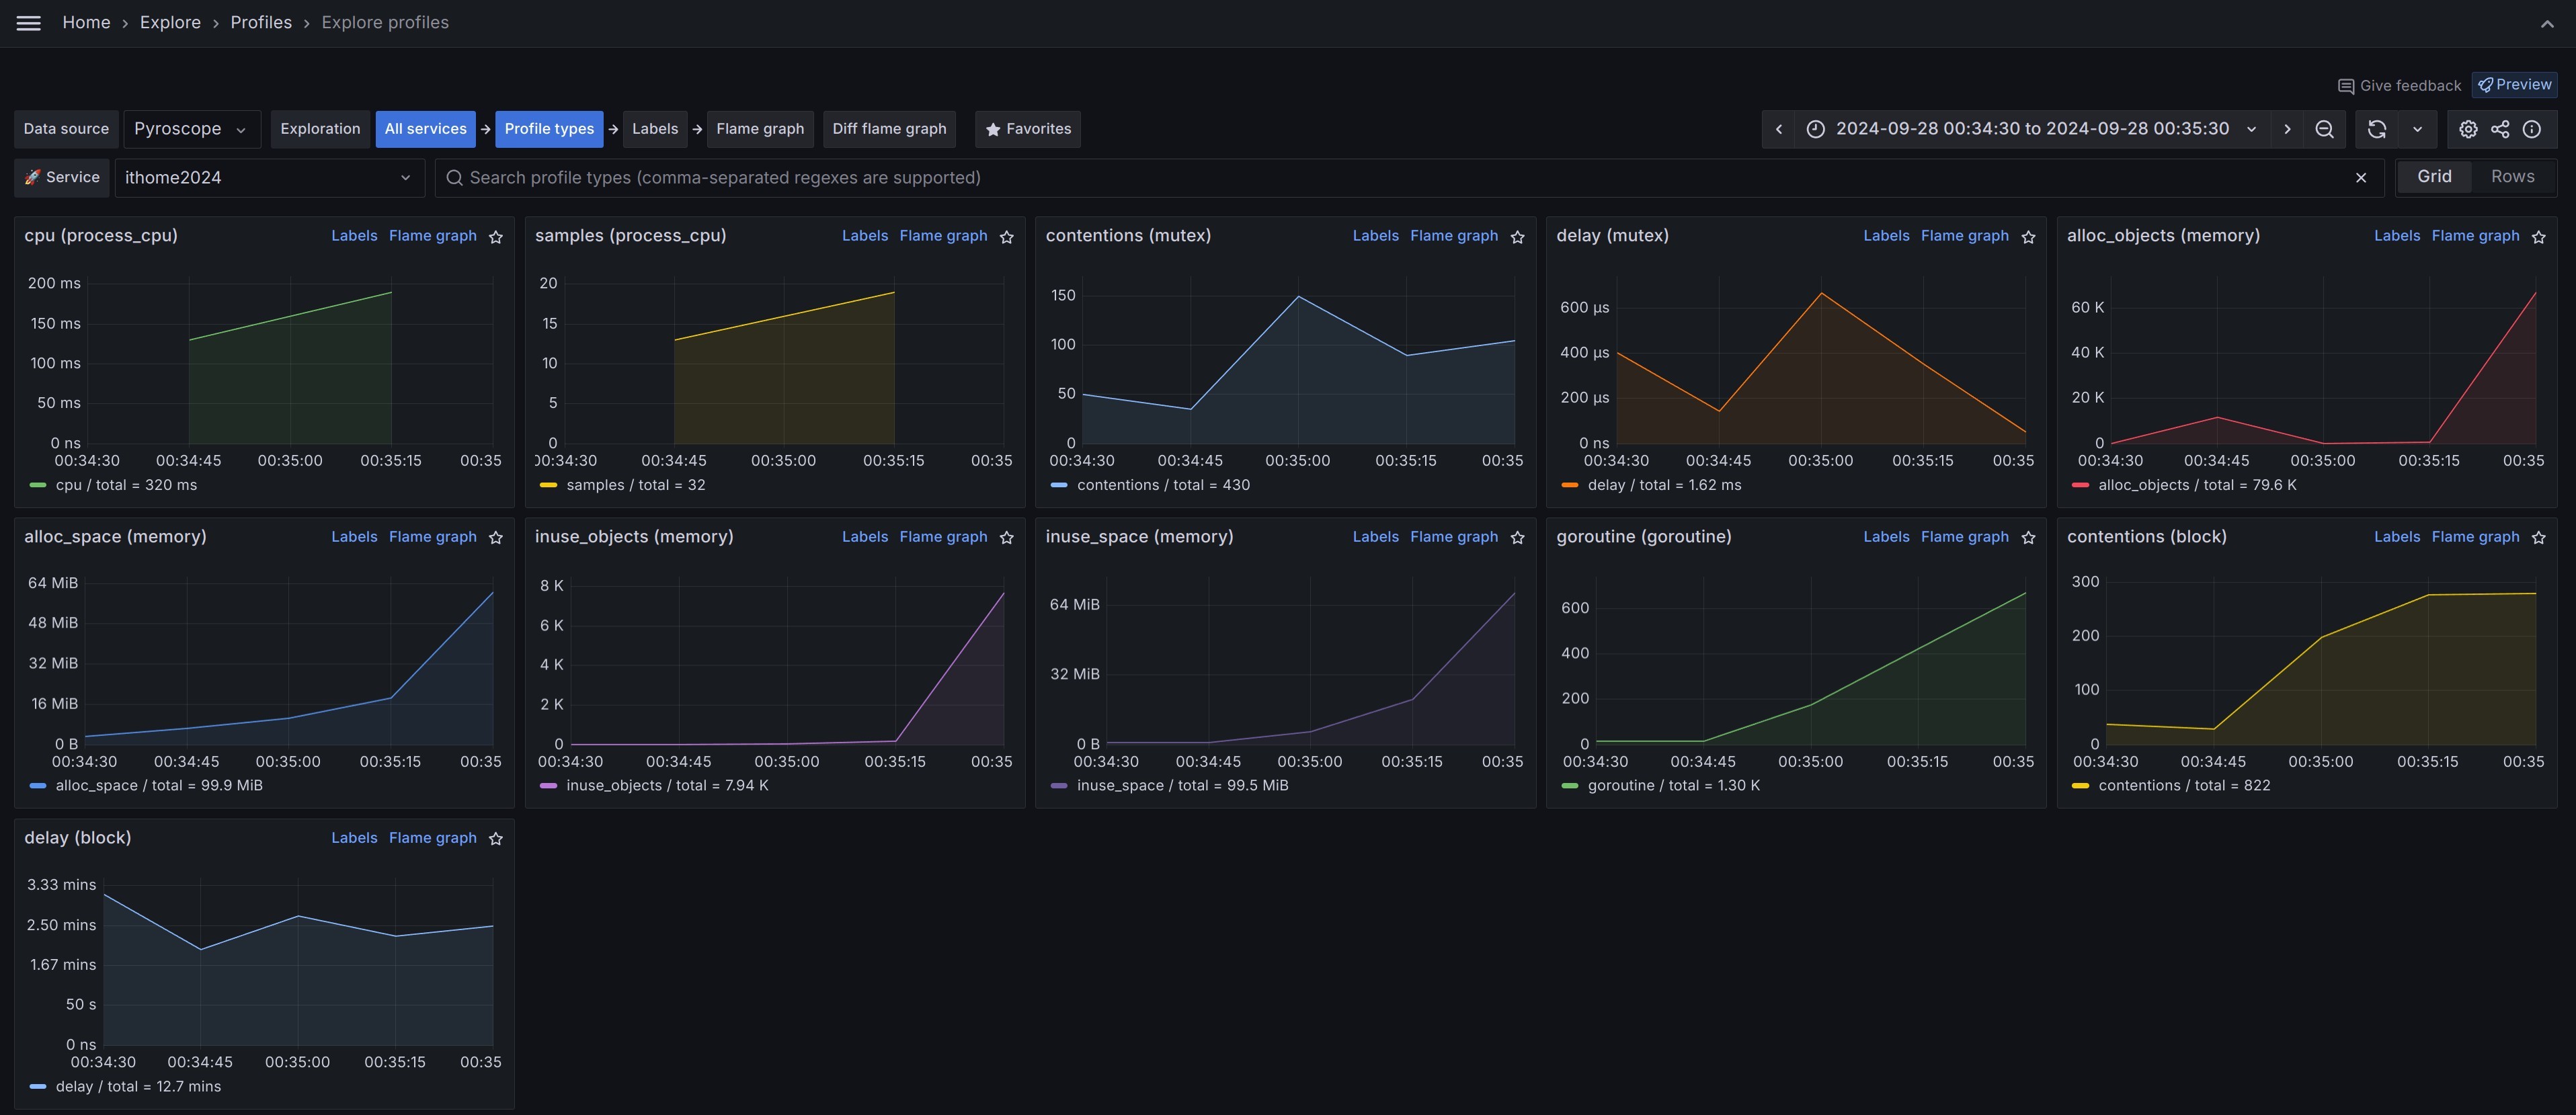This screenshot has width=2576, height=1115.
Task: Open the settings gear icon
Action: 2468,129
